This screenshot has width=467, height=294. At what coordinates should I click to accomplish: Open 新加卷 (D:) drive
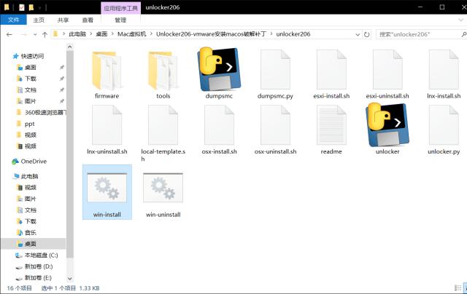coord(39,266)
